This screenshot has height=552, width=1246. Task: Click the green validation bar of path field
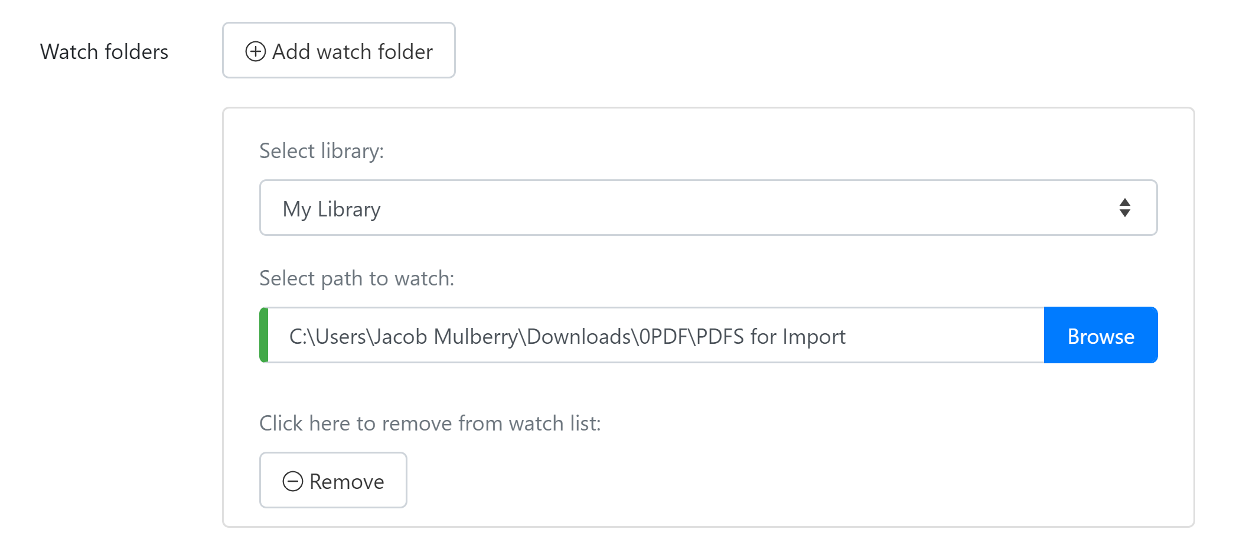pos(264,335)
